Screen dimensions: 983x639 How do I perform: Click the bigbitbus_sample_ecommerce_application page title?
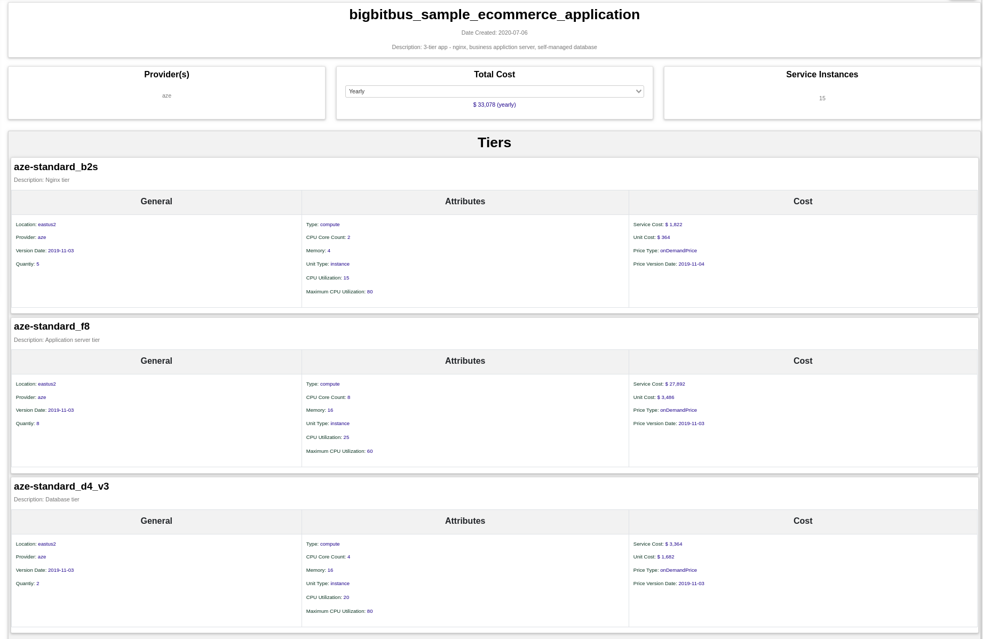point(494,14)
